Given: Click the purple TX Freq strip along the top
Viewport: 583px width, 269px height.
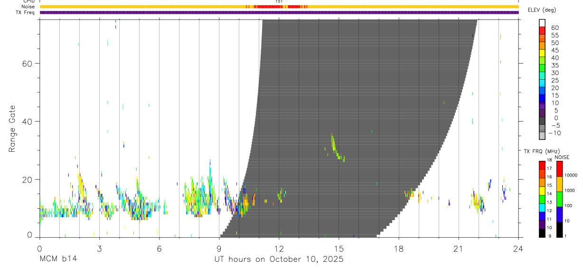Looking at the screenshot, I should (x=279, y=12).
